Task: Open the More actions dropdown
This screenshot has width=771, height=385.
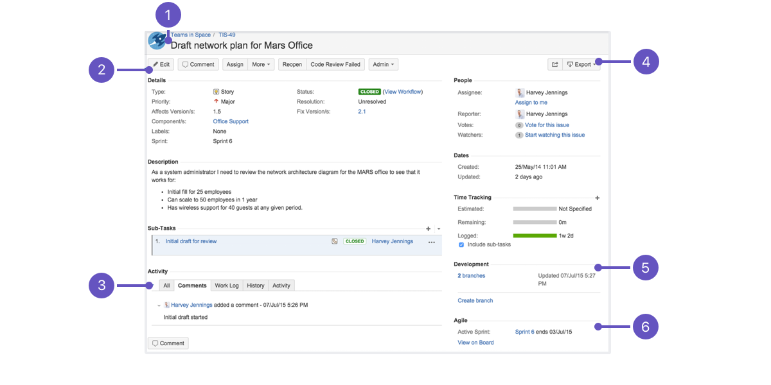Action: pos(261,64)
